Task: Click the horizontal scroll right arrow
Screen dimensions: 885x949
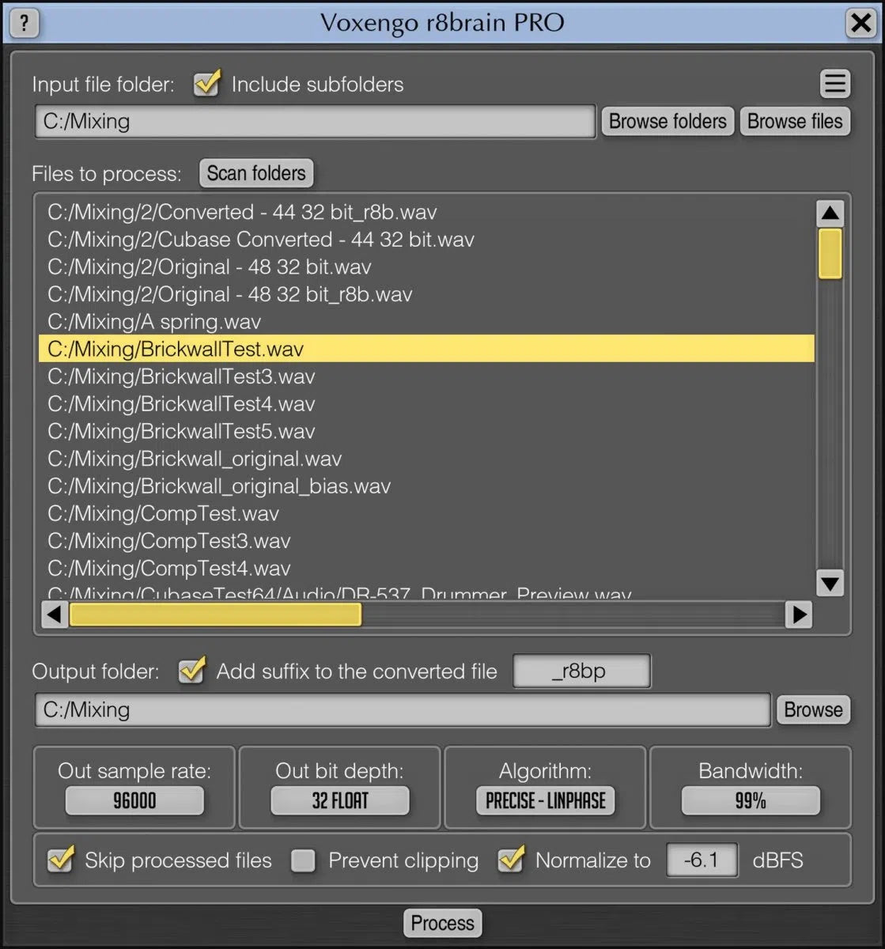Action: [799, 614]
